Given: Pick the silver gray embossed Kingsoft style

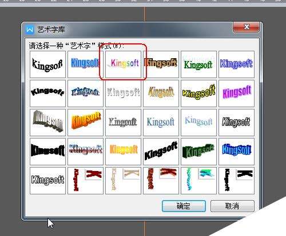Looking at the screenshot, I should click(x=123, y=93).
